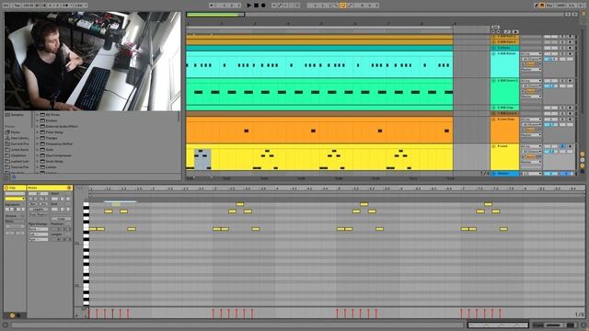Click the clip overview thumbnail at bottom right
This screenshot has width=589, height=331.
(498, 325)
